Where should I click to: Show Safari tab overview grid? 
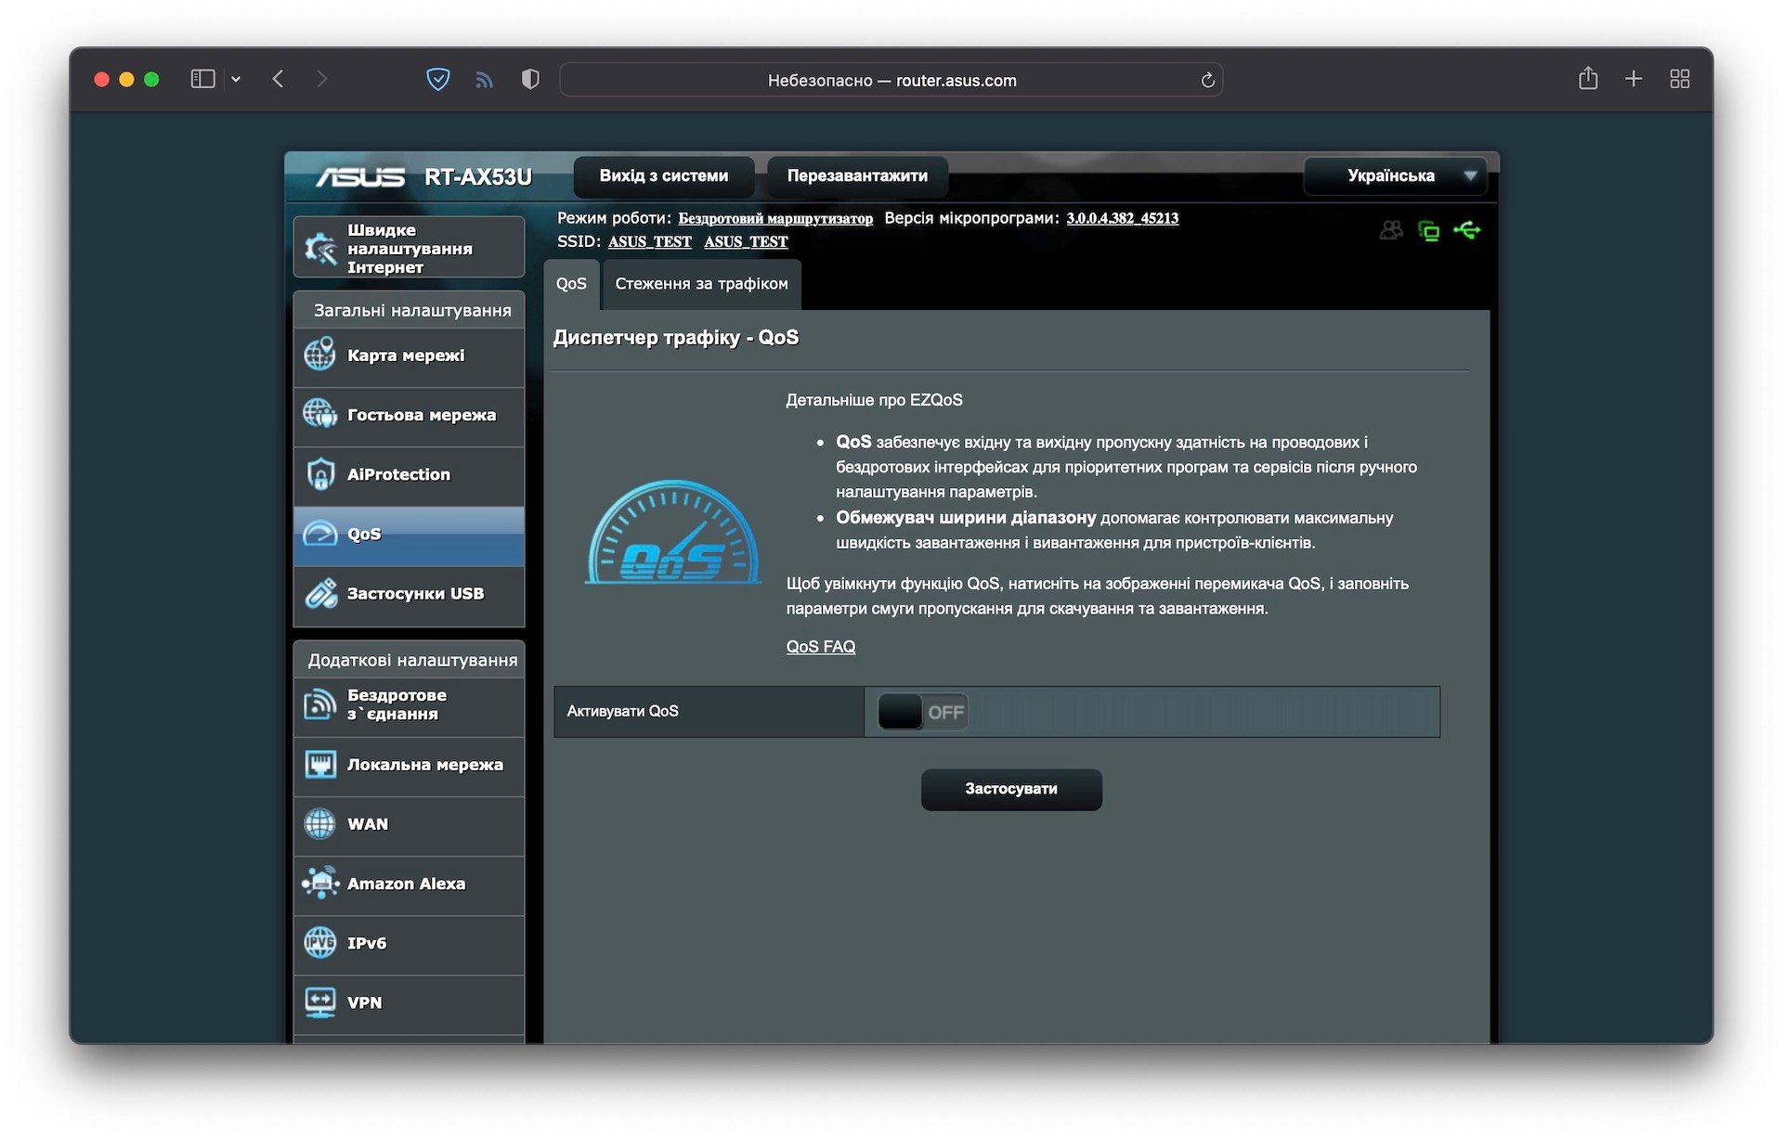(x=1679, y=80)
